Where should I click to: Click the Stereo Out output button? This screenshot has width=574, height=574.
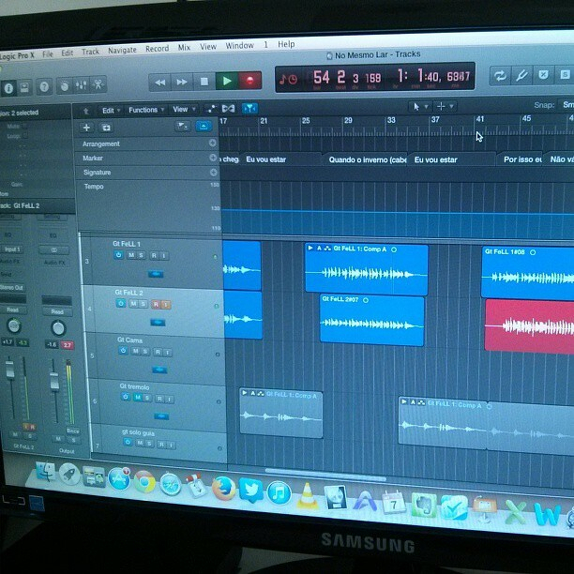coord(12,287)
